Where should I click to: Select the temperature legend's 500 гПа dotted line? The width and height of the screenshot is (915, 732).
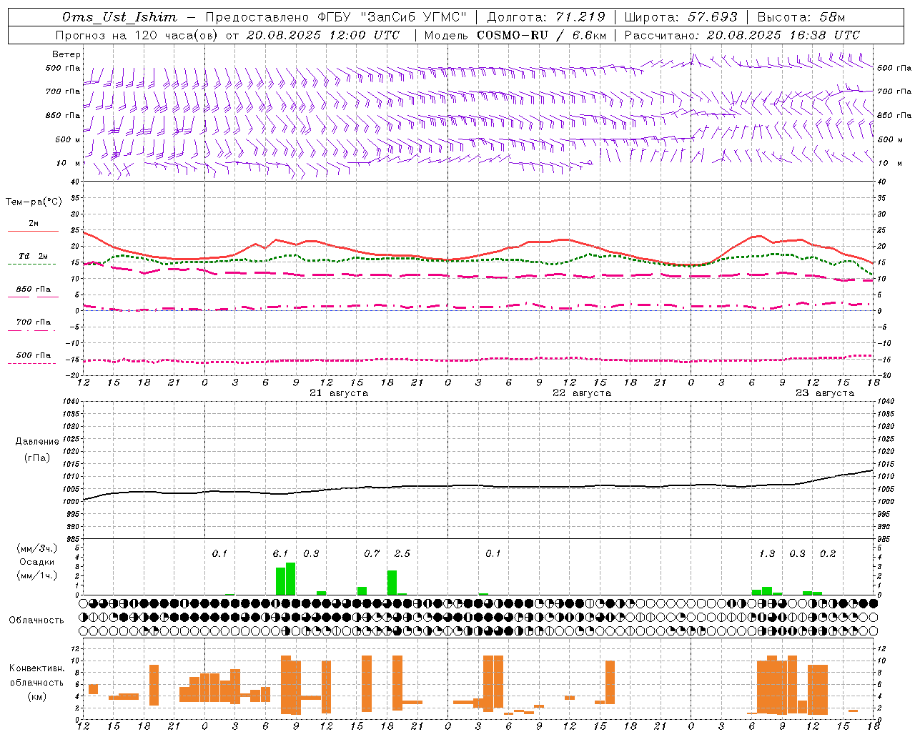[x=33, y=358]
